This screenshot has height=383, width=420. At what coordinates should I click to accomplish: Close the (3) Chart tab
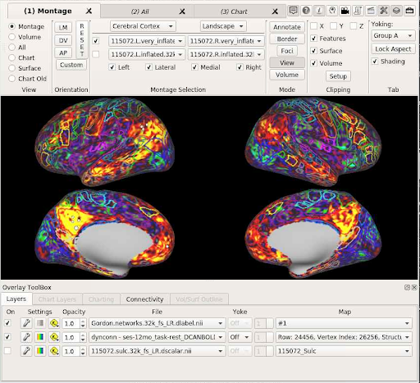coord(275,11)
